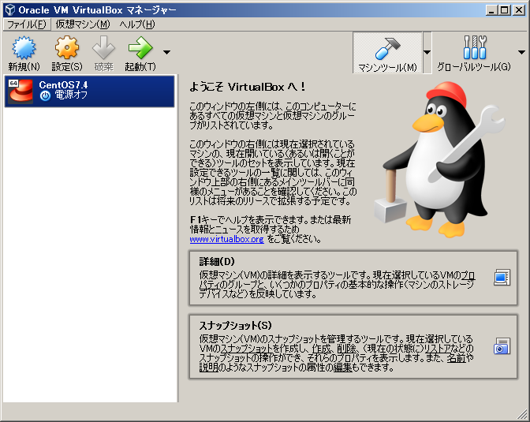Click the 新規(N) new machine icon

click(24, 48)
